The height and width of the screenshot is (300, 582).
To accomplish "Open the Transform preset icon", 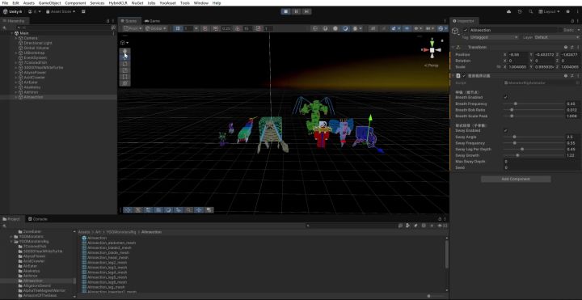I will [x=572, y=47].
